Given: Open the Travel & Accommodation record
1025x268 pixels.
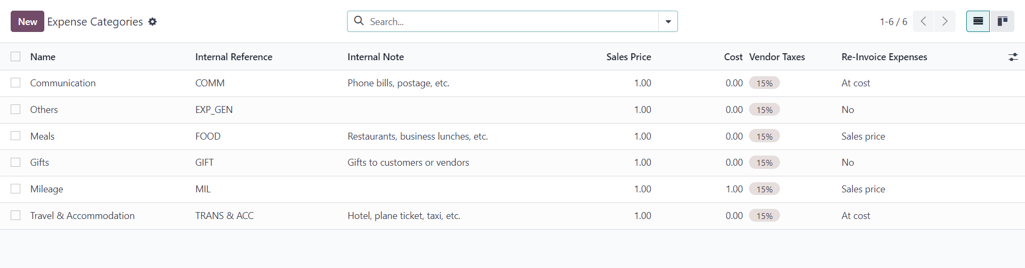Looking at the screenshot, I should [82, 216].
